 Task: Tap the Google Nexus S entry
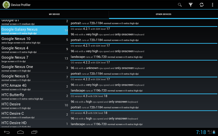click(x=34, y=78)
